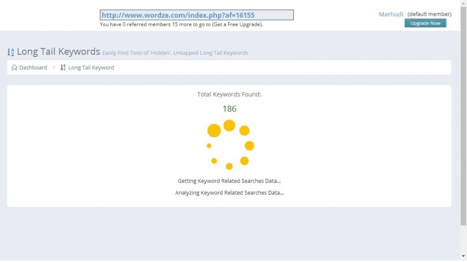
Task: Click the sort icon beside Long Tail Keywords heading
Action: click(x=11, y=52)
